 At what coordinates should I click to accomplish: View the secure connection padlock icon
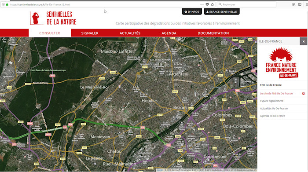click(x=7, y=4)
